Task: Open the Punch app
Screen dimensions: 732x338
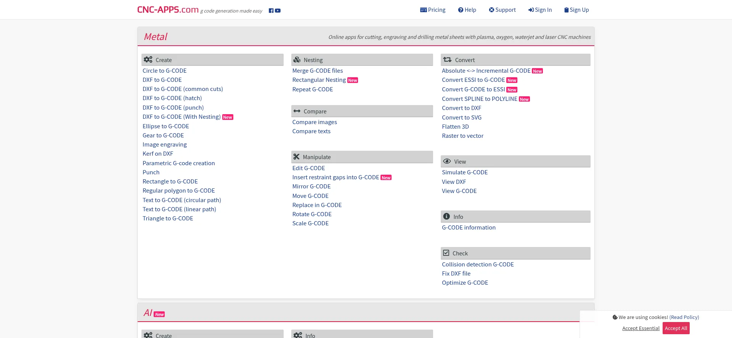Action: coord(151,172)
